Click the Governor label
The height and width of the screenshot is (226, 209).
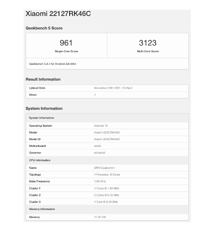(35, 153)
